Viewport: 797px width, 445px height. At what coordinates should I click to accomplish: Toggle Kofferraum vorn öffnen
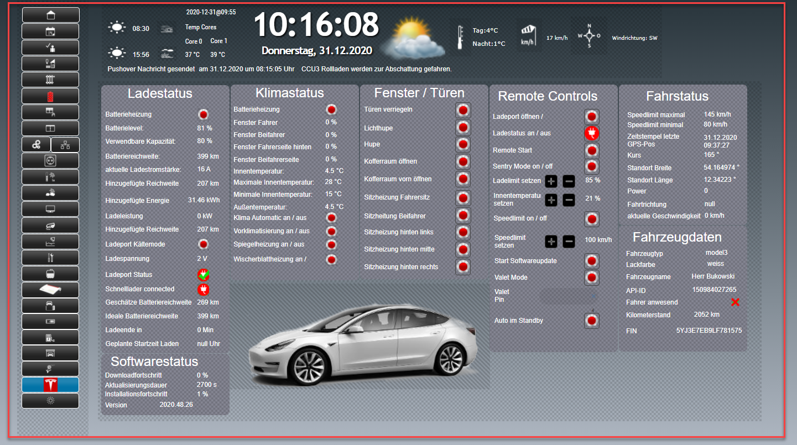(x=463, y=179)
